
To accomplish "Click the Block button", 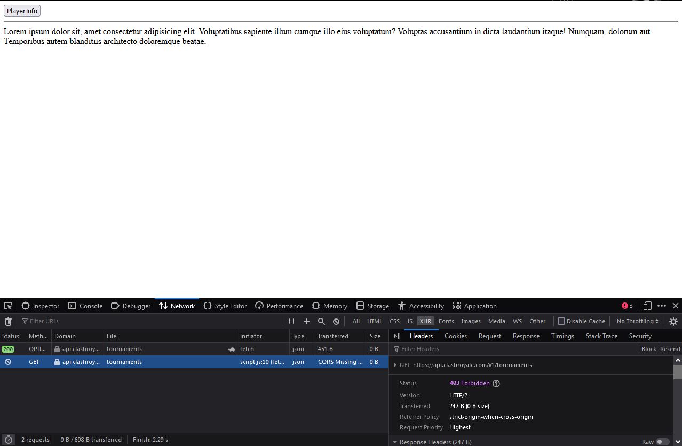I will (649, 349).
